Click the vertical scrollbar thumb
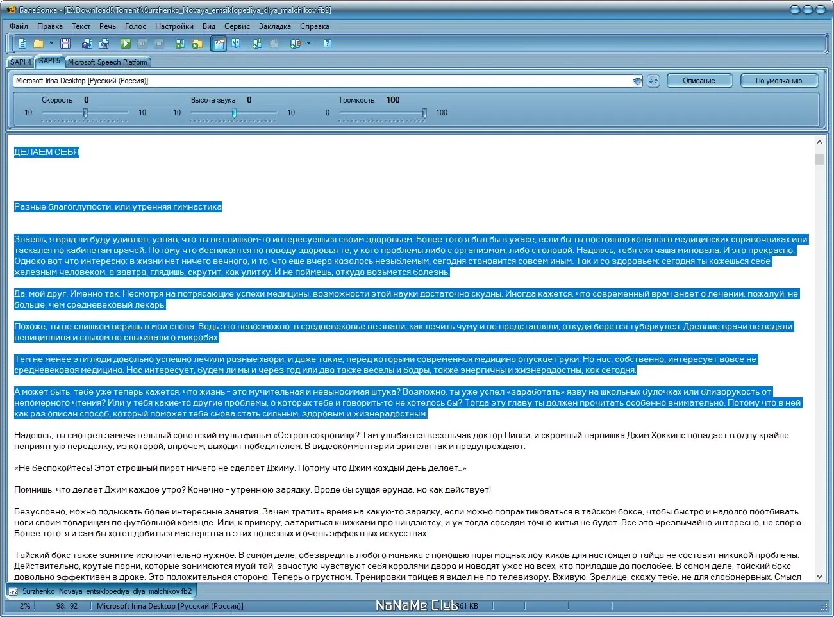 point(819,159)
